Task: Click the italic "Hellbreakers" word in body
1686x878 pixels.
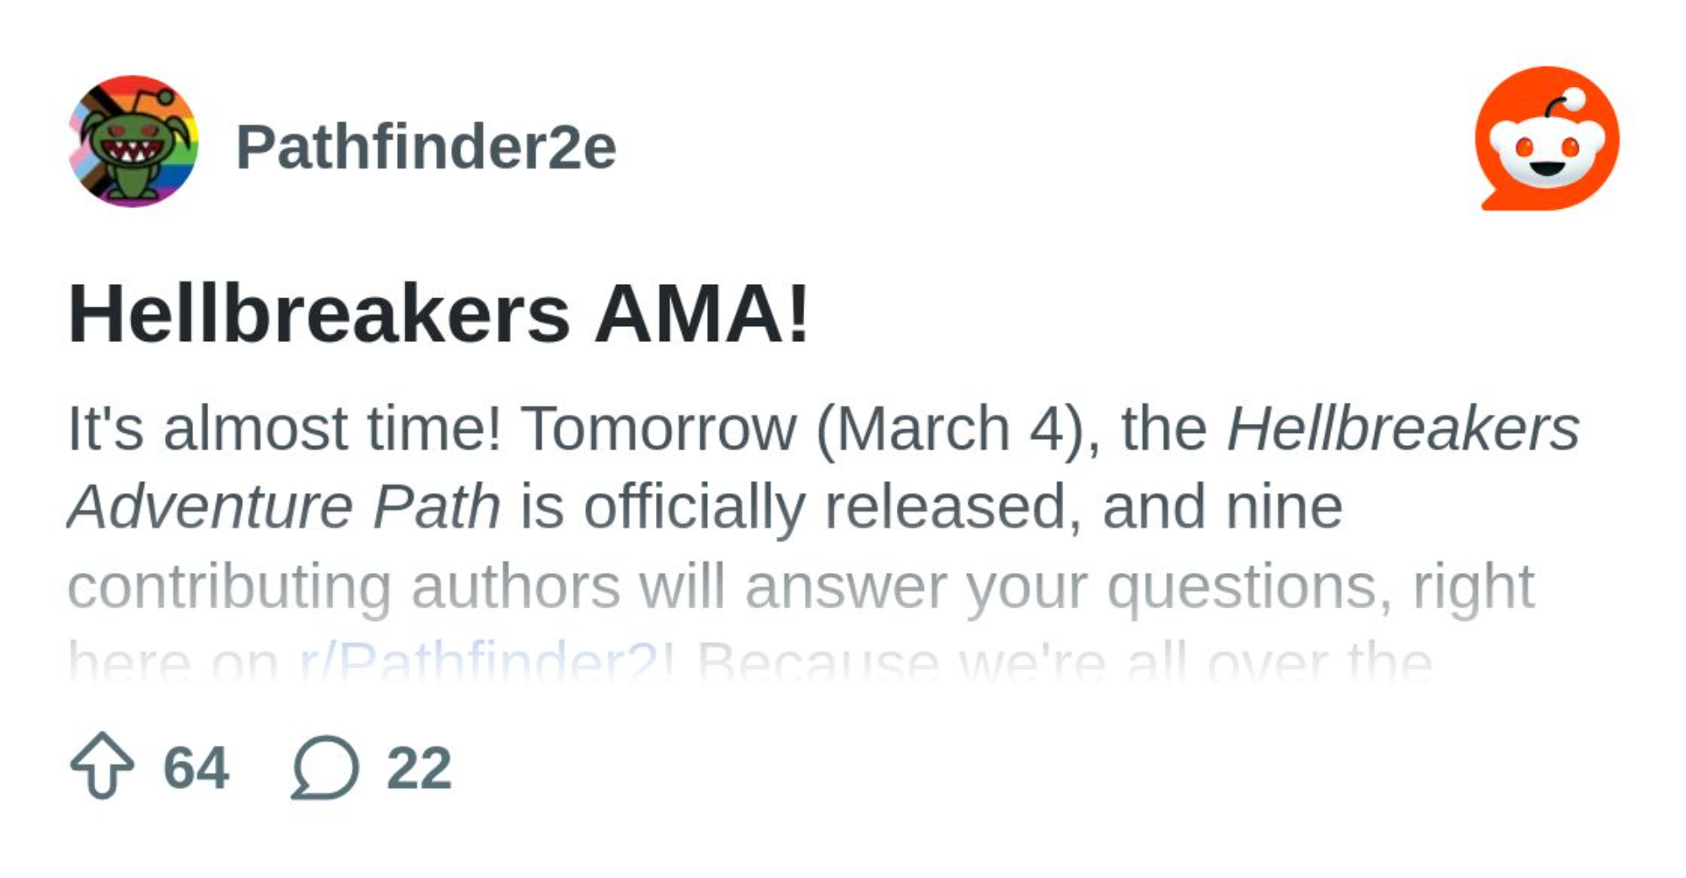Action: pyautogui.click(x=1403, y=428)
